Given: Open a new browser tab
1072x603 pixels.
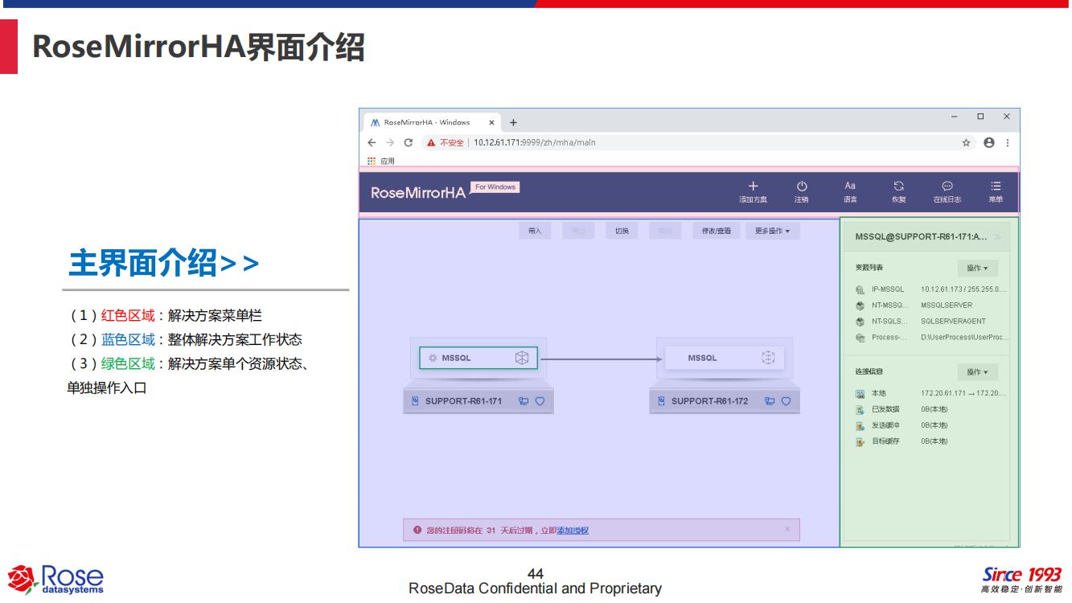Looking at the screenshot, I should click(513, 123).
